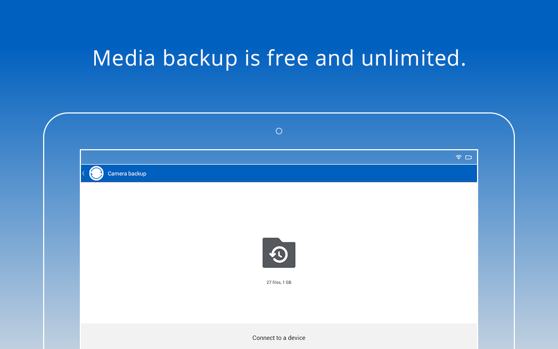
Task: Select the backup folder thumbnail above the file count
Action: point(278,253)
